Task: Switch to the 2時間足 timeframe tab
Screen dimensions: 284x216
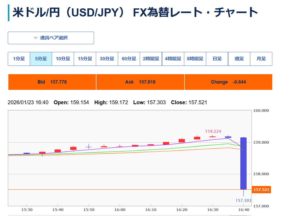Action: 151,59
